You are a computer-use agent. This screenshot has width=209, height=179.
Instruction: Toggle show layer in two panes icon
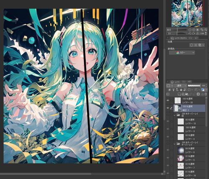(x=168, y=94)
